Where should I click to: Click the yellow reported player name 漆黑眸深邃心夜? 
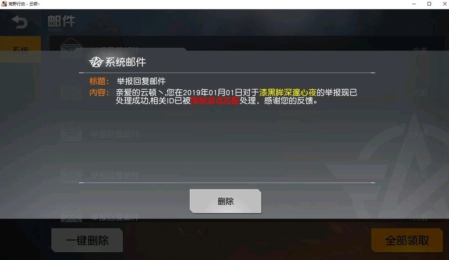[288, 92]
